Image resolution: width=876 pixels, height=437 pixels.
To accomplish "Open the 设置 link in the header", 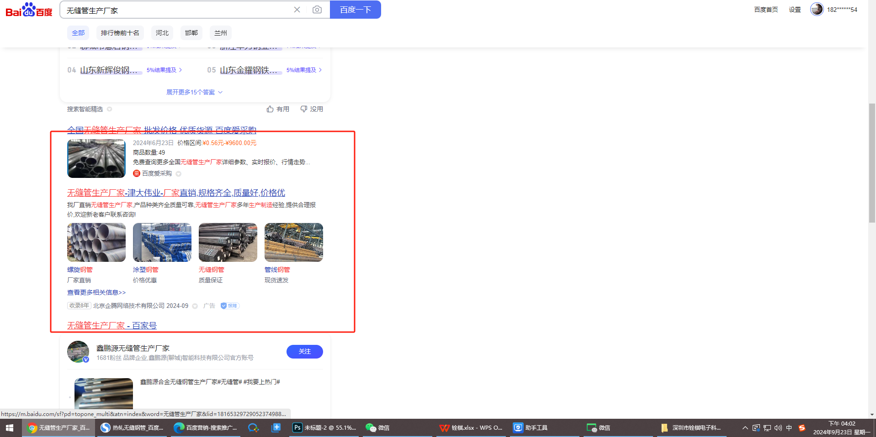I will pos(795,10).
